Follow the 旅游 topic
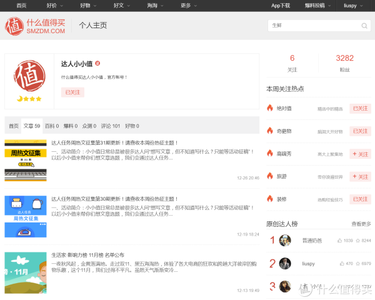 pos(360,176)
